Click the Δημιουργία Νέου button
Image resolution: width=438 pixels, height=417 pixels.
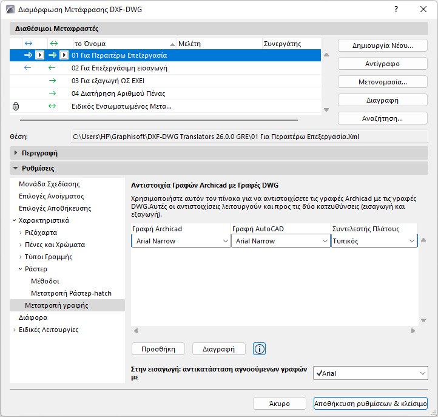[x=383, y=46]
